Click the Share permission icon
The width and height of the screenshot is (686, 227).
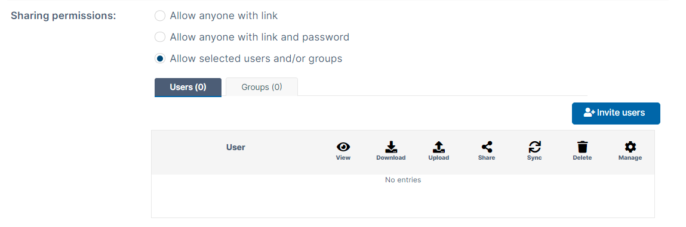coord(487,147)
